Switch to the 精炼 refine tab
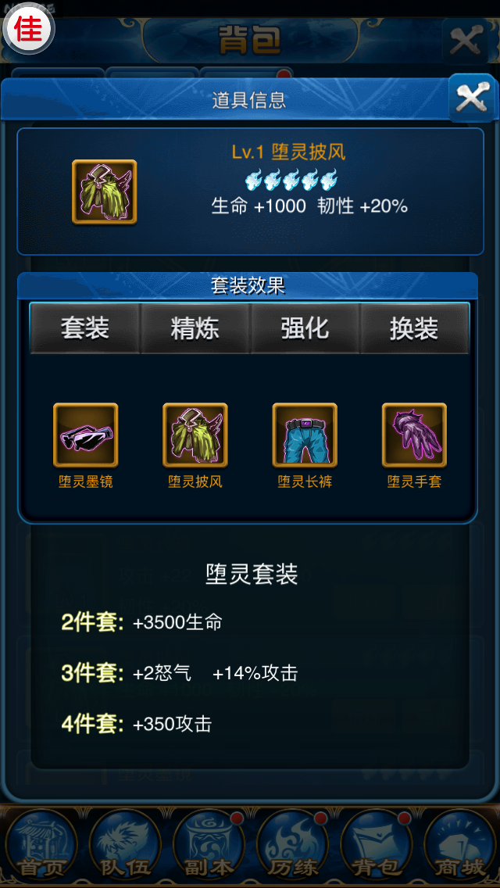 (x=195, y=328)
